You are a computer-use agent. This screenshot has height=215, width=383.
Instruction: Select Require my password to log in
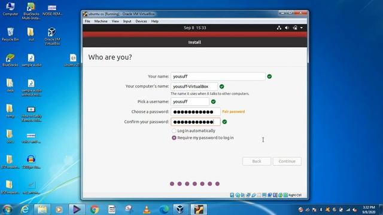pyautogui.click(x=203, y=138)
